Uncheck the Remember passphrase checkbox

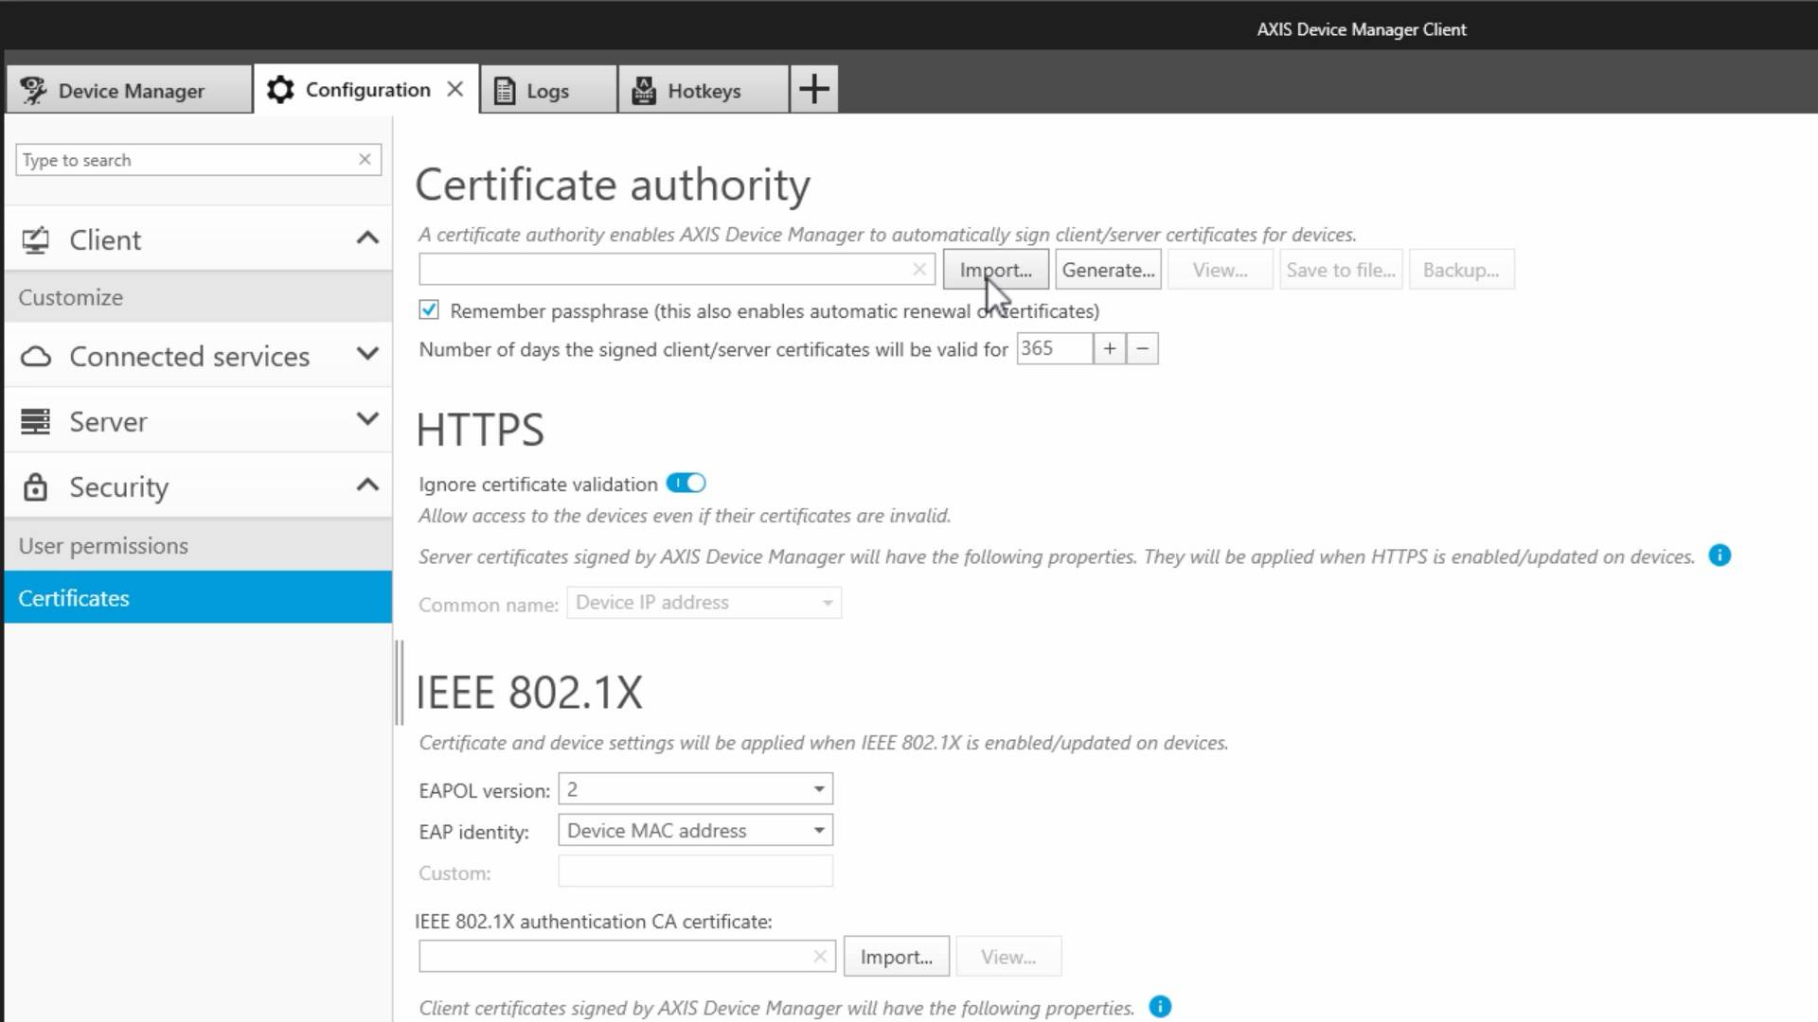[429, 310]
